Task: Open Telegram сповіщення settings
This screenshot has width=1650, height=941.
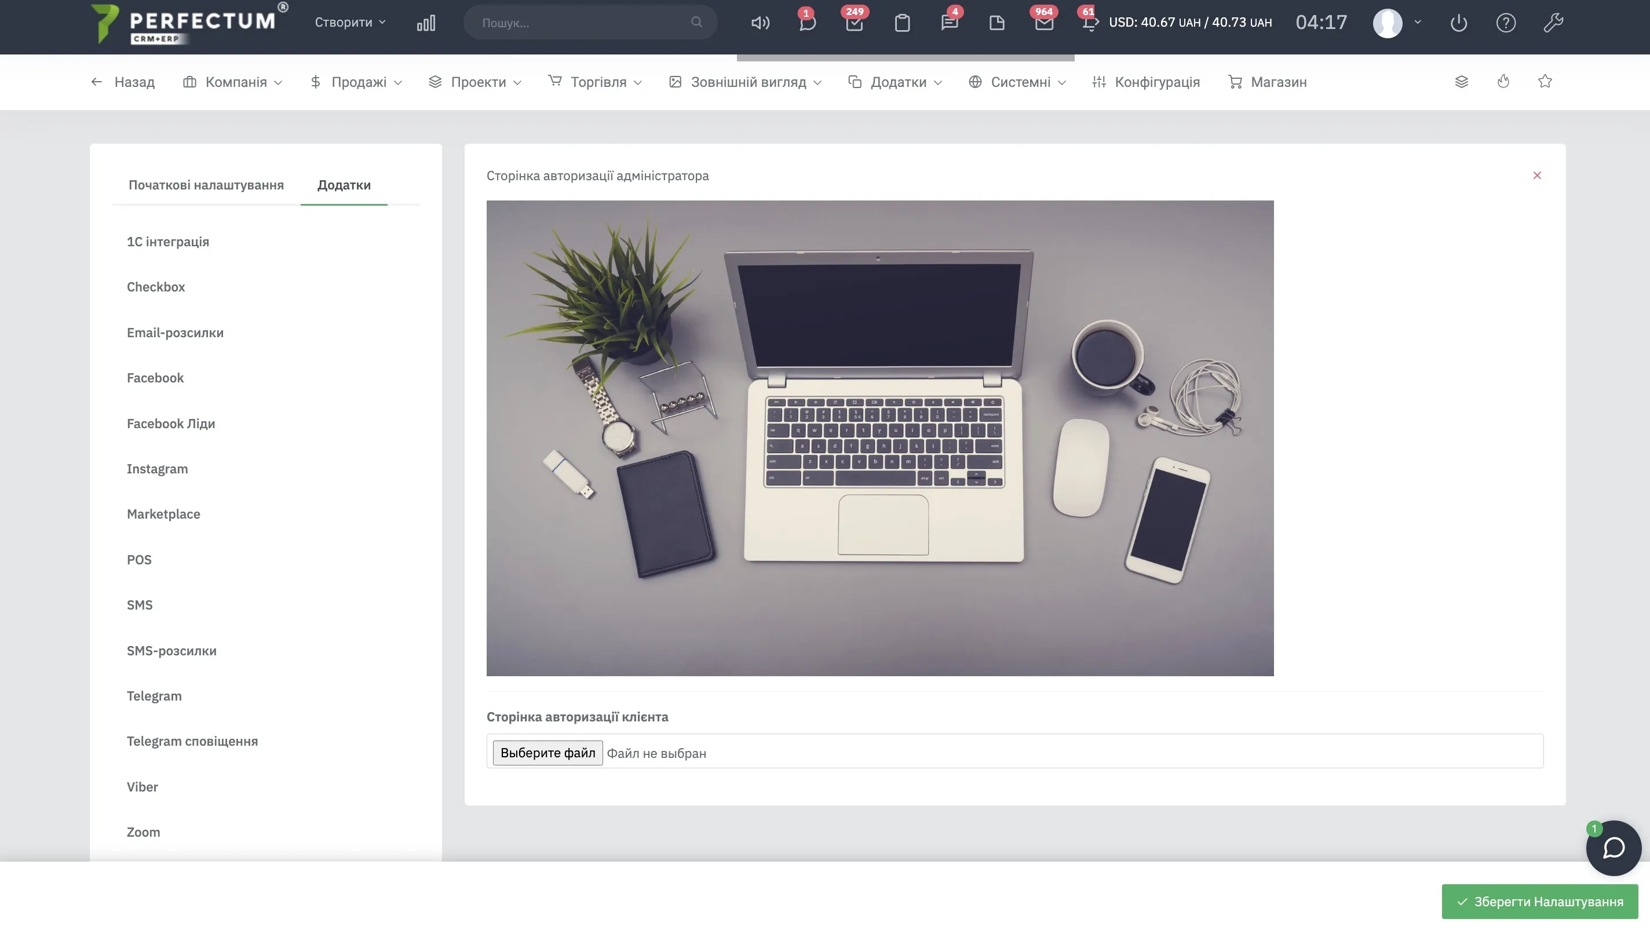Action: [x=192, y=741]
